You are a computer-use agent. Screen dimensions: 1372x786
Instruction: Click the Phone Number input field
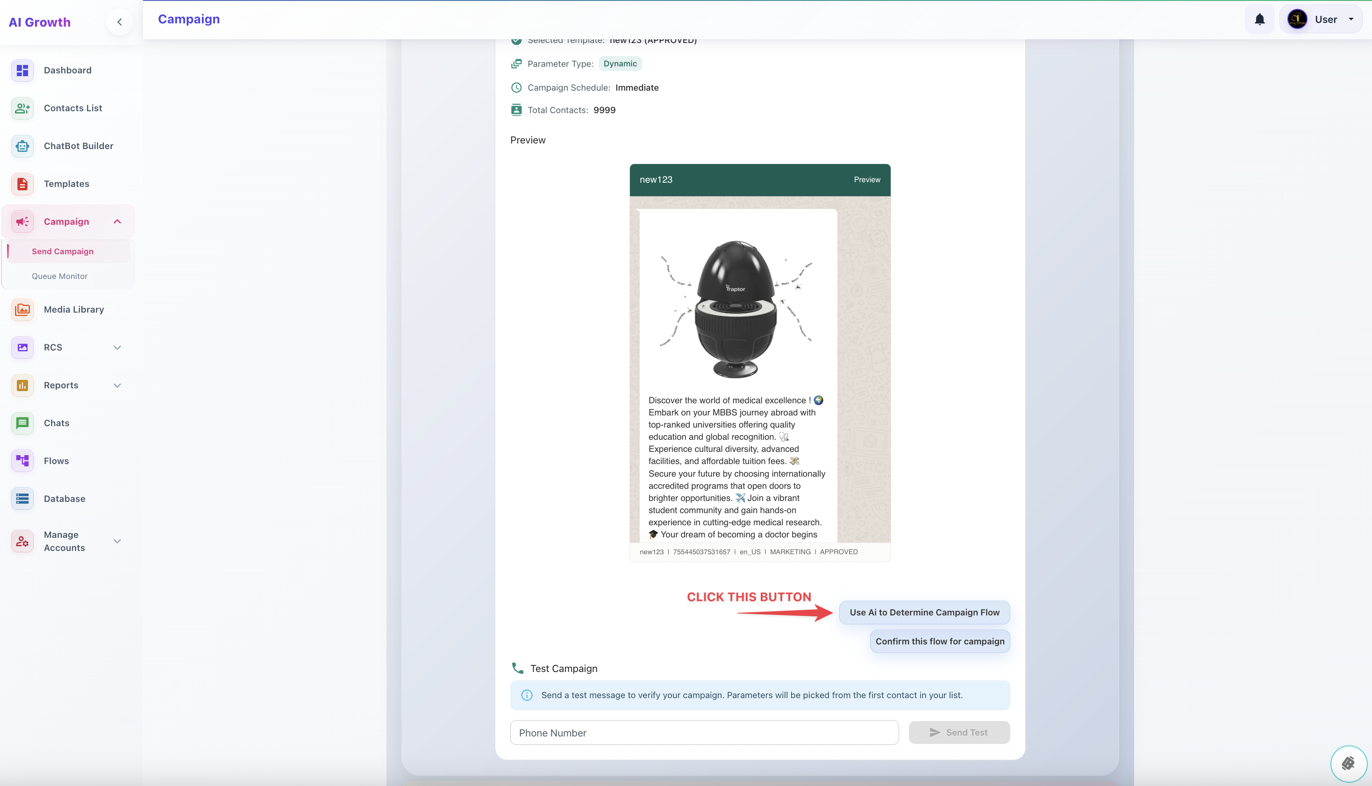pyautogui.click(x=704, y=733)
